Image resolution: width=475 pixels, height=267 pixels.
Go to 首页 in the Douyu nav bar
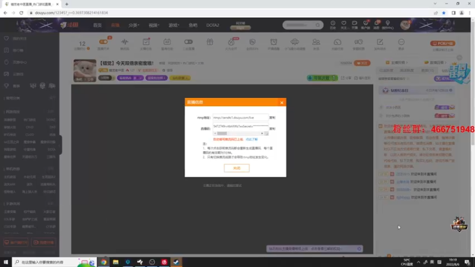point(97,25)
